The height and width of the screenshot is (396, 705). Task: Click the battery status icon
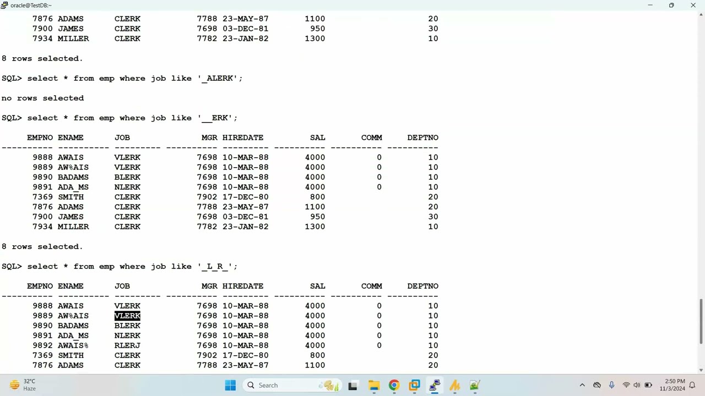click(x=648, y=385)
